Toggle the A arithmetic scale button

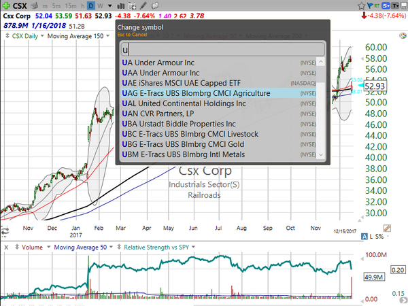[x=364, y=237]
